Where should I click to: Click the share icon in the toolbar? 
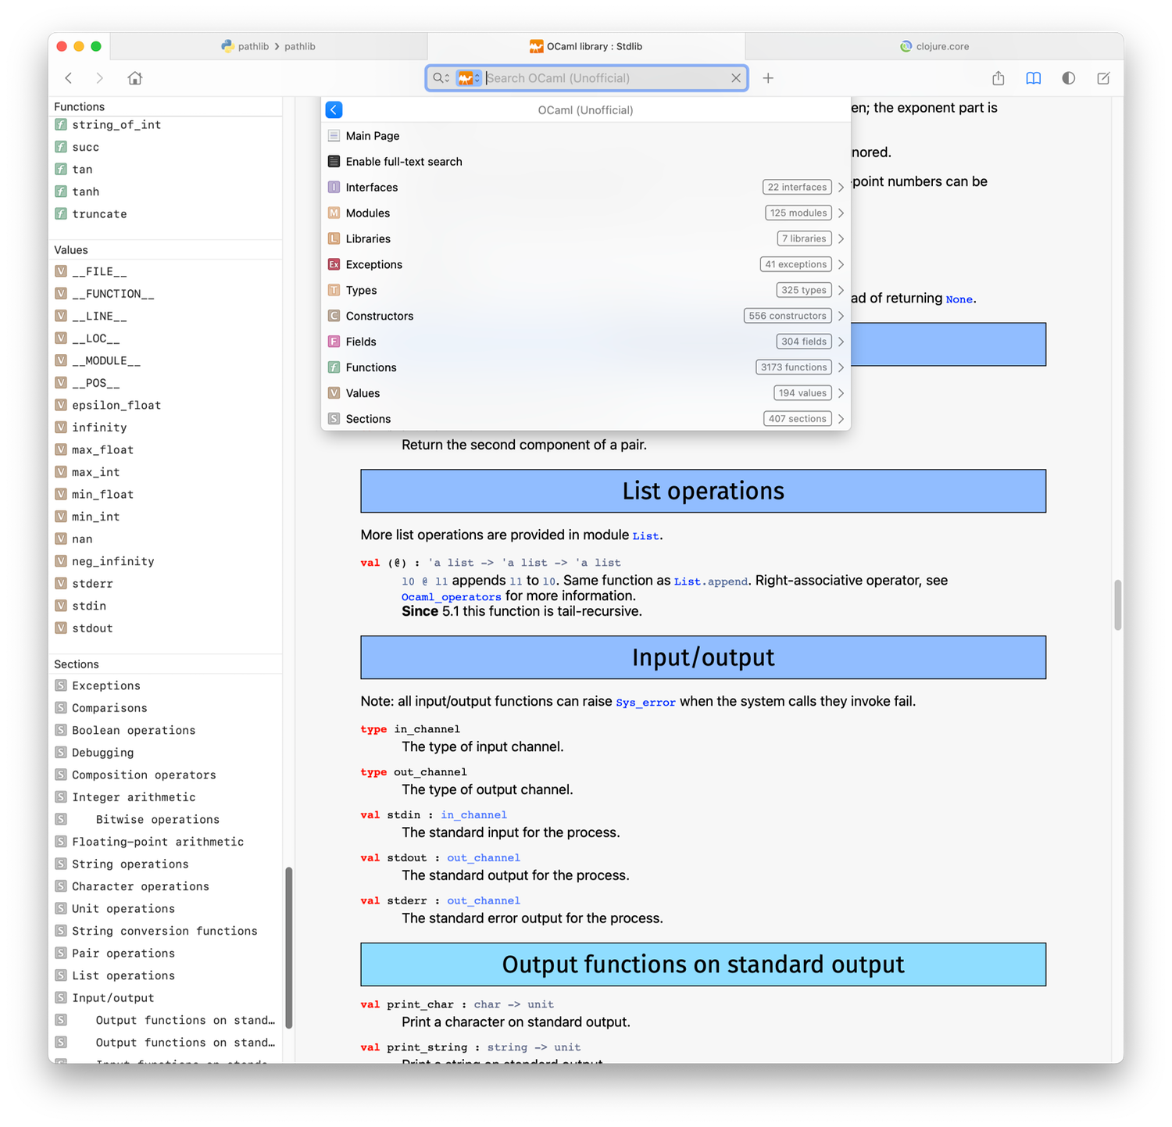999,78
